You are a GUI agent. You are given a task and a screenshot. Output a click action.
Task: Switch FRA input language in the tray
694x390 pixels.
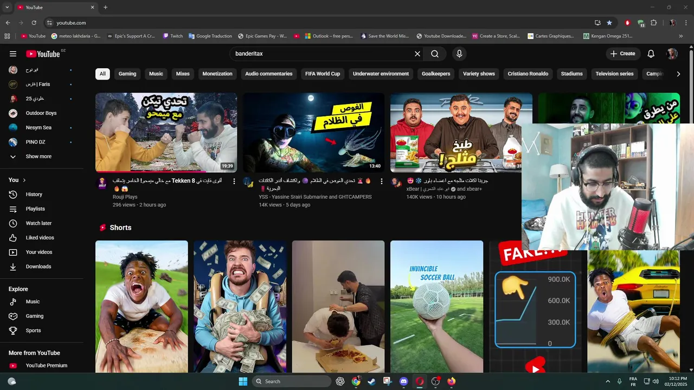tap(633, 381)
